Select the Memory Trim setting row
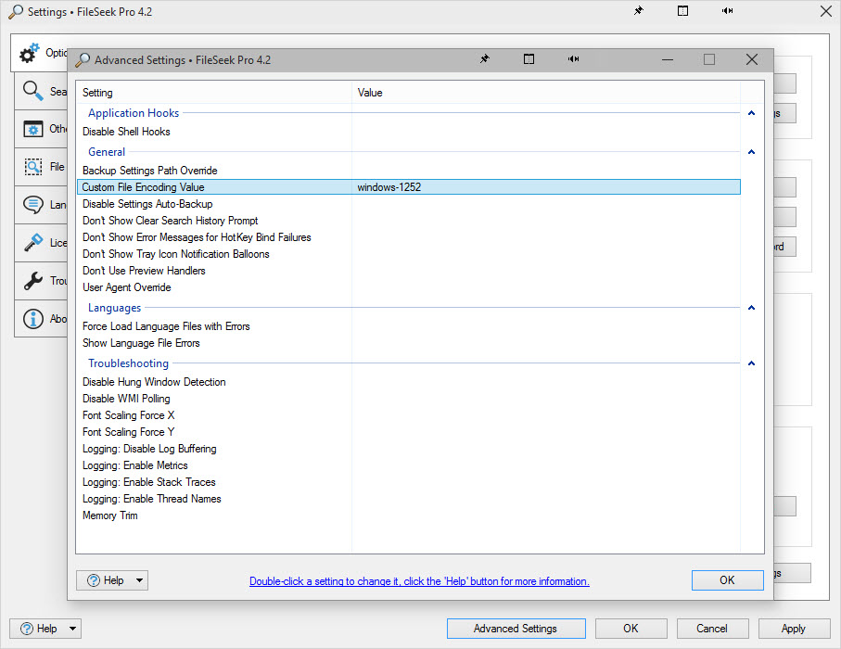 pyautogui.click(x=109, y=515)
